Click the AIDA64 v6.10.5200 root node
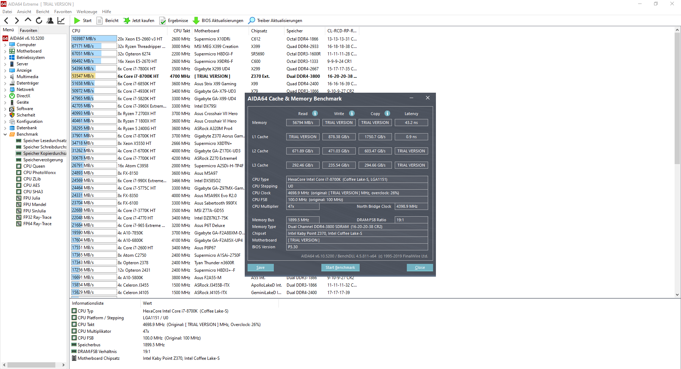681x369 pixels. tap(27, 38)
